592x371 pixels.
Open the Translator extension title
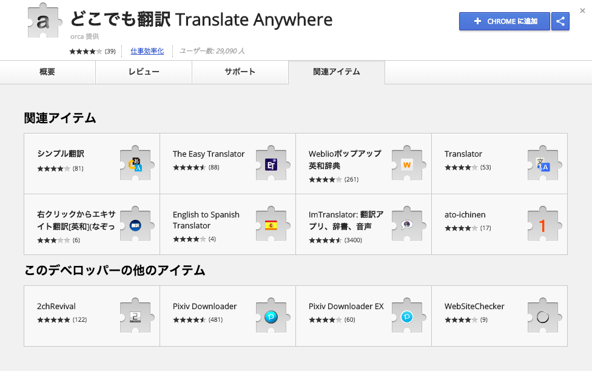point(463,154)
